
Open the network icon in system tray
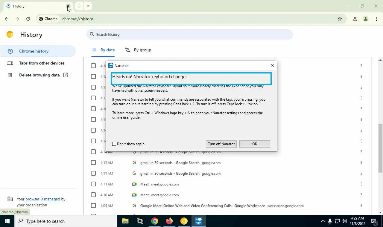[337, 221]
